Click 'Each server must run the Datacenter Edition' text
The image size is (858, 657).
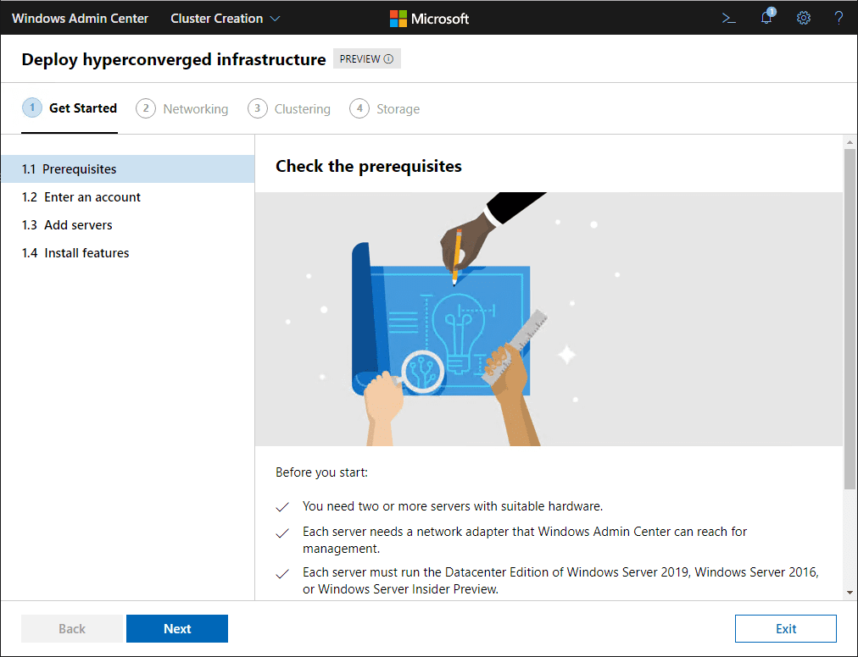560,581
